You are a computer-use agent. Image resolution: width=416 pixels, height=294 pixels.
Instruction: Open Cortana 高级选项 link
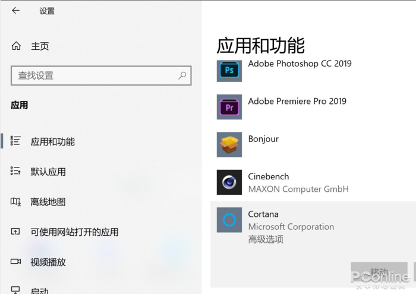click(x=266, y=239)
